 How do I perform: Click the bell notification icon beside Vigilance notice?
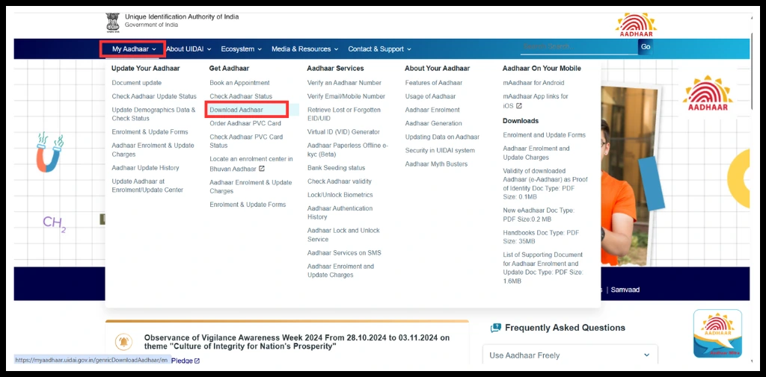click(124, 342)
